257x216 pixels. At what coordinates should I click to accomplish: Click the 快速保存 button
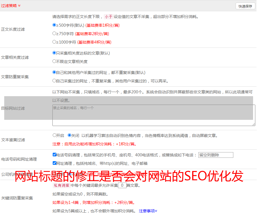(245, 6)
